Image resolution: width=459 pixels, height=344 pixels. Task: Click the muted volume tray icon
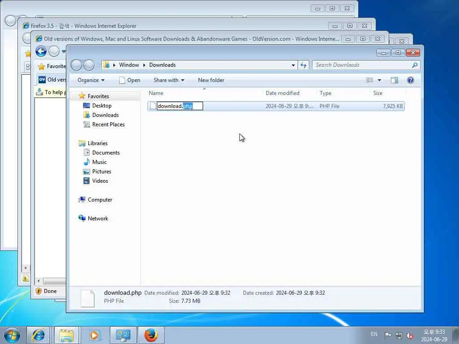[x=410, y=335]
